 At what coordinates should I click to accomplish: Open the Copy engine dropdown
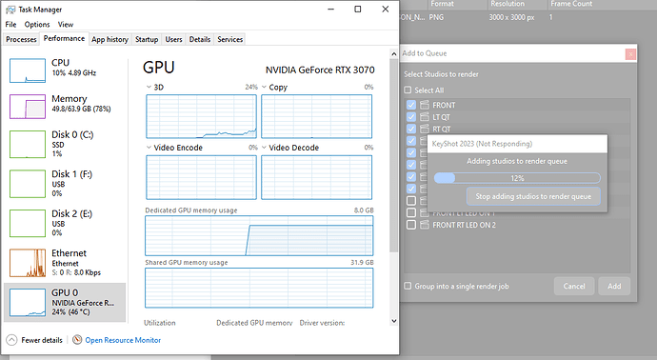tap(264, 88)
